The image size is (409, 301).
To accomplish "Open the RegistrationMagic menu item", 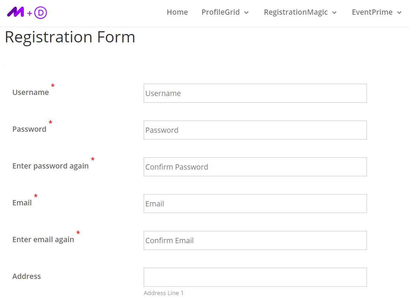I will pyautogui.click(x=296, y=12).
